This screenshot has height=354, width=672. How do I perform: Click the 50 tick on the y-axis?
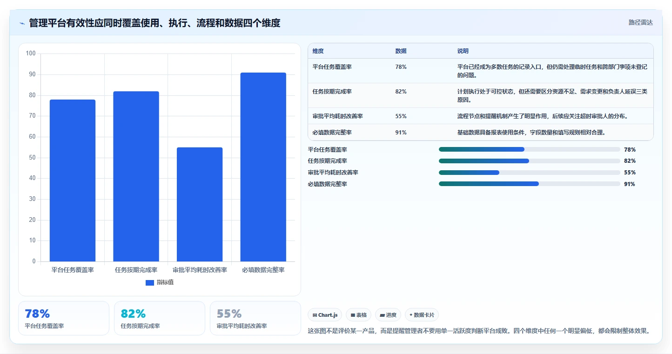pos(33,158)
